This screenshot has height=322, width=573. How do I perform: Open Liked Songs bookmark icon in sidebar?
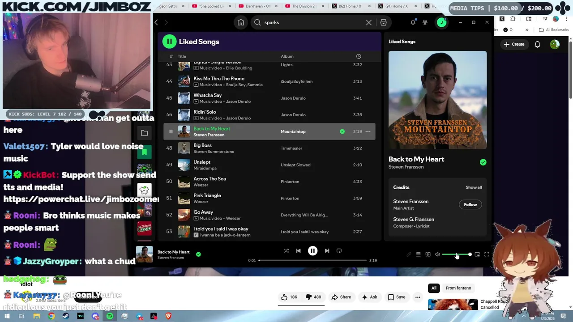(144, 153)
